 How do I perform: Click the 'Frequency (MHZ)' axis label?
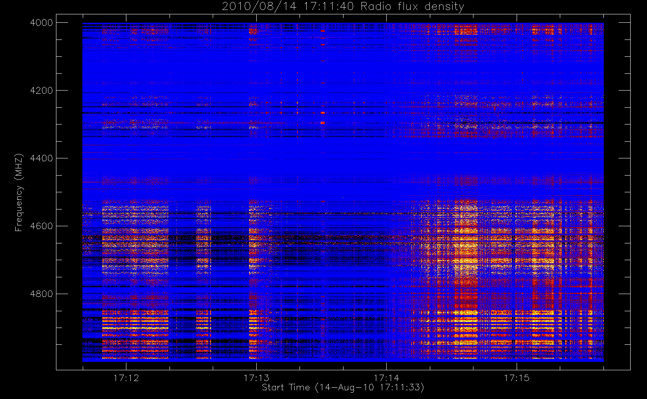[x=19, y=192]
